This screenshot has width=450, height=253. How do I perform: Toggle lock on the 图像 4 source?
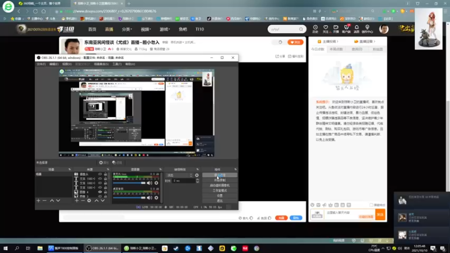pos(105,192)
